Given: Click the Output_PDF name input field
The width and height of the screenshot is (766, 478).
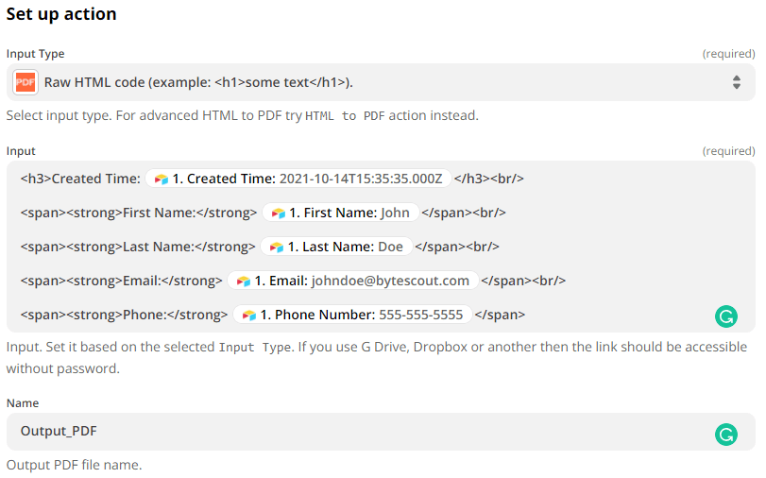Looking at the screenshot, I should click(x=359, y=432).
